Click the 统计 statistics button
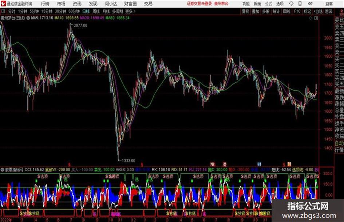 276,11
